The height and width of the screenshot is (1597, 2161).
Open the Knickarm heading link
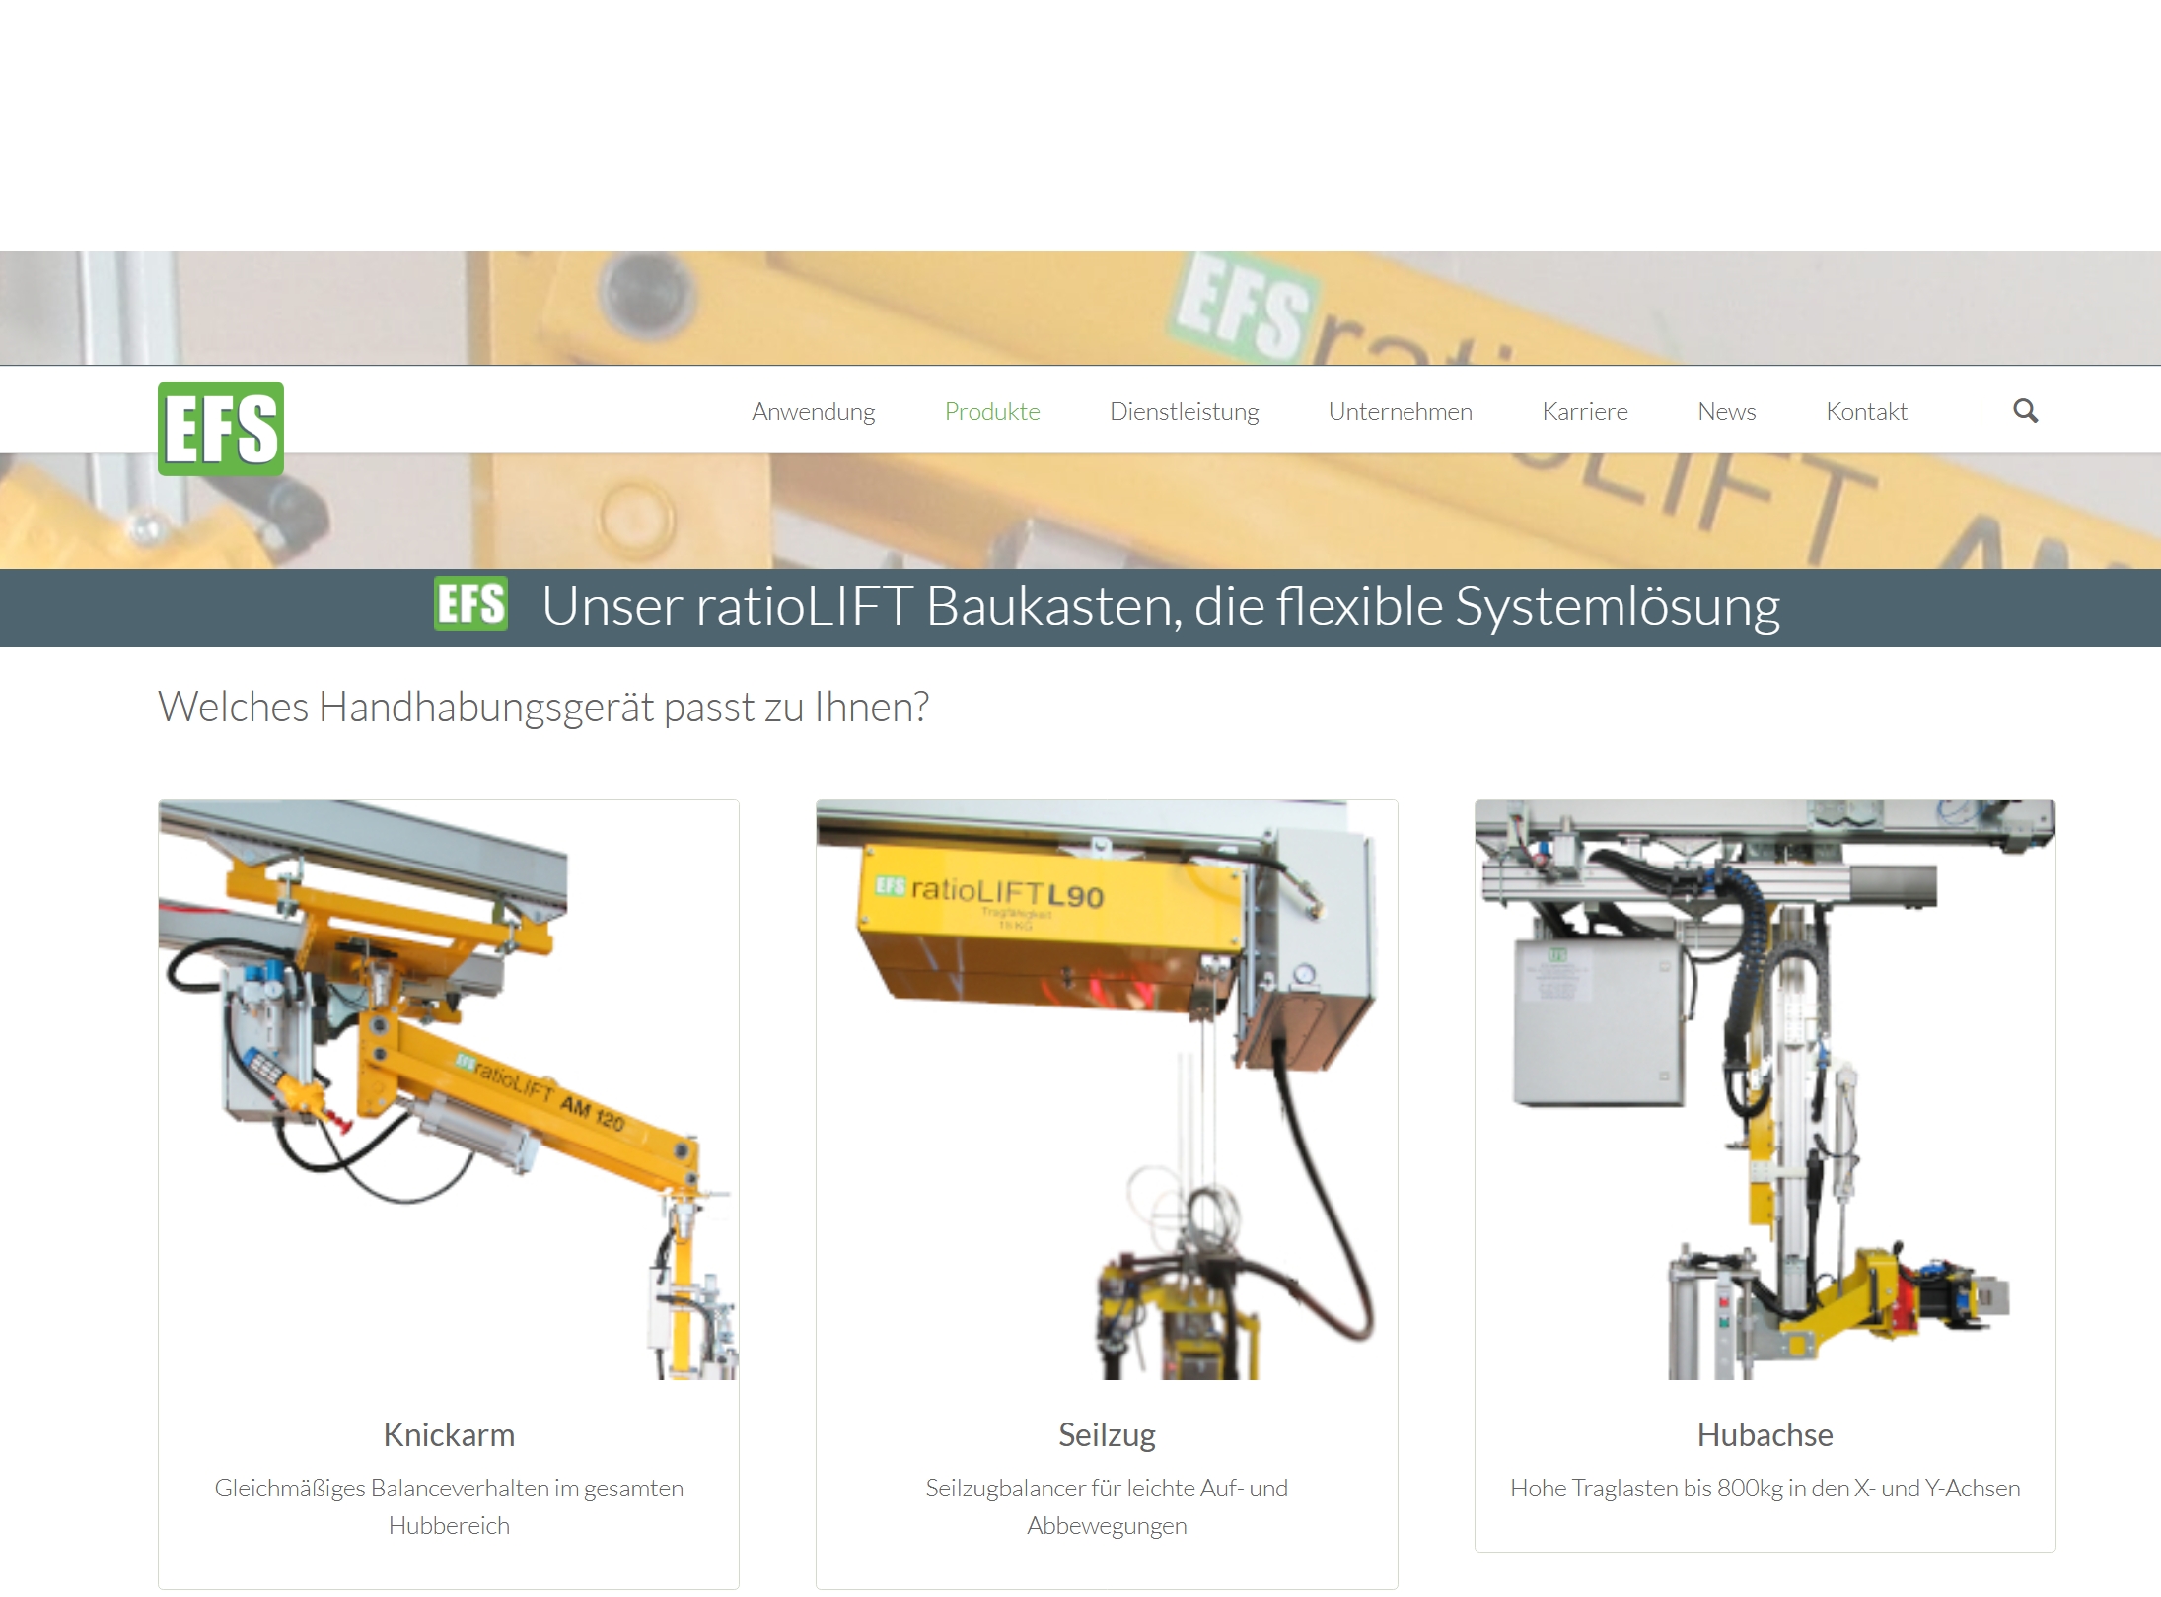tap(449, 1434)
